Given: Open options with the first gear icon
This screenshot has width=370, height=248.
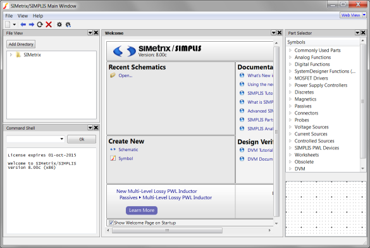Looking at the screenshot, I should (59, 24).
